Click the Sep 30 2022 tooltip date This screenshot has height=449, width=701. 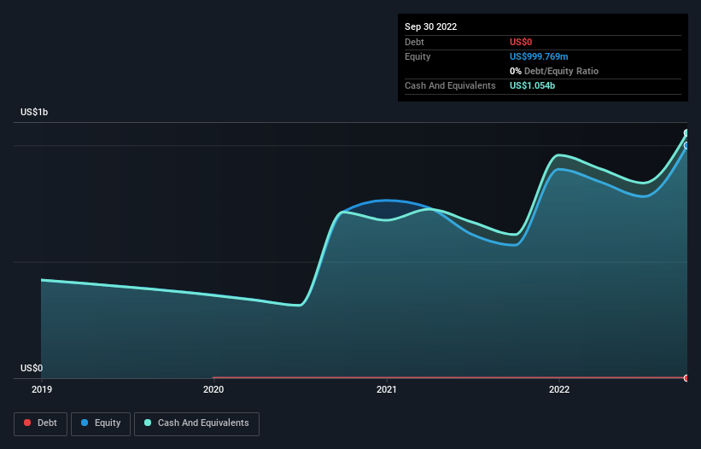click(x=430, y=26)
